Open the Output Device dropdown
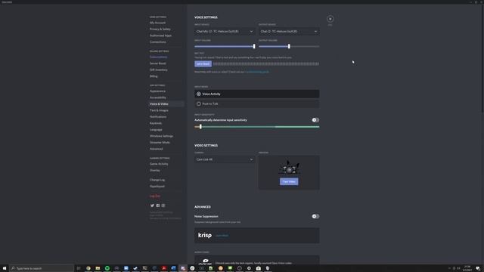484x272 pixels. point(289,32)
